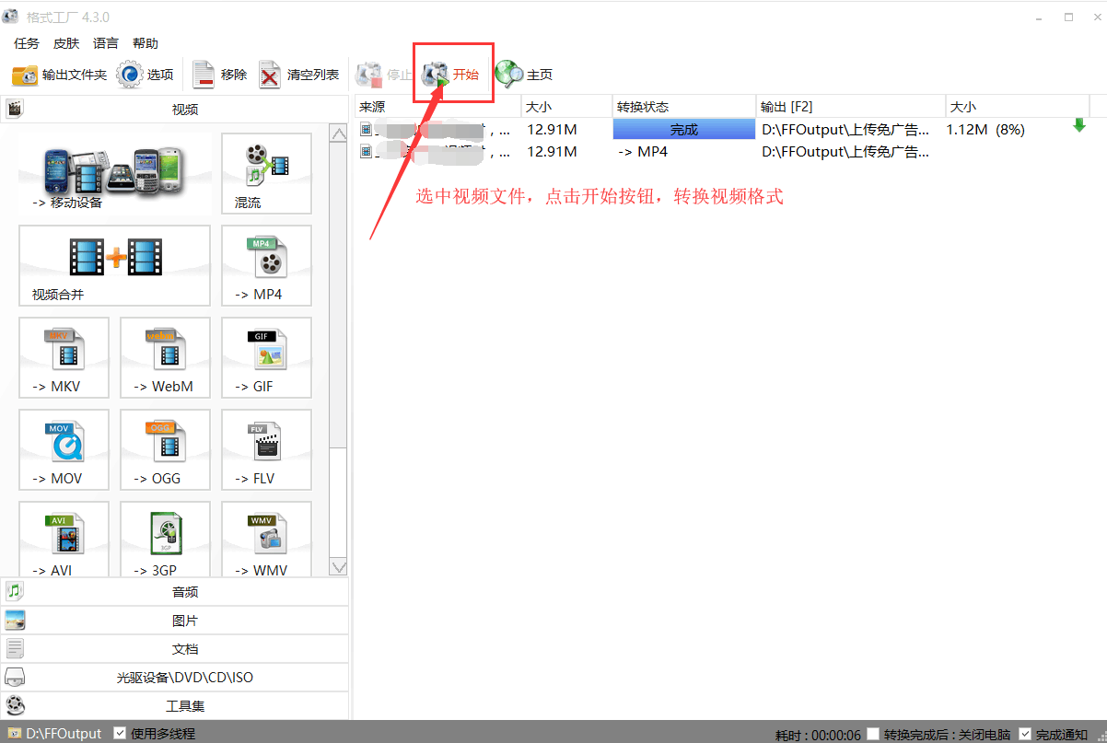Enable 转换完成后关闭电脑 shutdown checkbox

click(x=873, y=734)
